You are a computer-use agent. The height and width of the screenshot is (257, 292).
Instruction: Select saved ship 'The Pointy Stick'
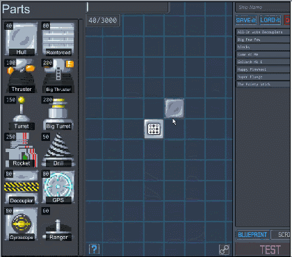[263, 84]
